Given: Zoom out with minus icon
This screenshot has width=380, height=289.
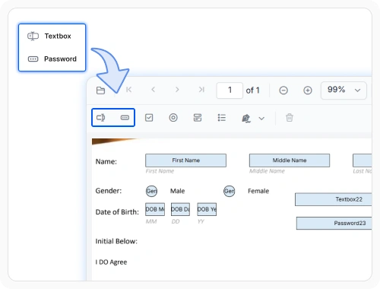Looking at the screenshot, I should click(x=283, y=91).
